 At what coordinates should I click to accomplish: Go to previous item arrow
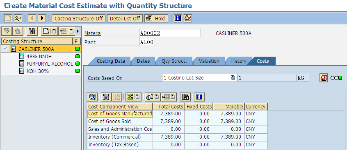click(x=32, y=18)
